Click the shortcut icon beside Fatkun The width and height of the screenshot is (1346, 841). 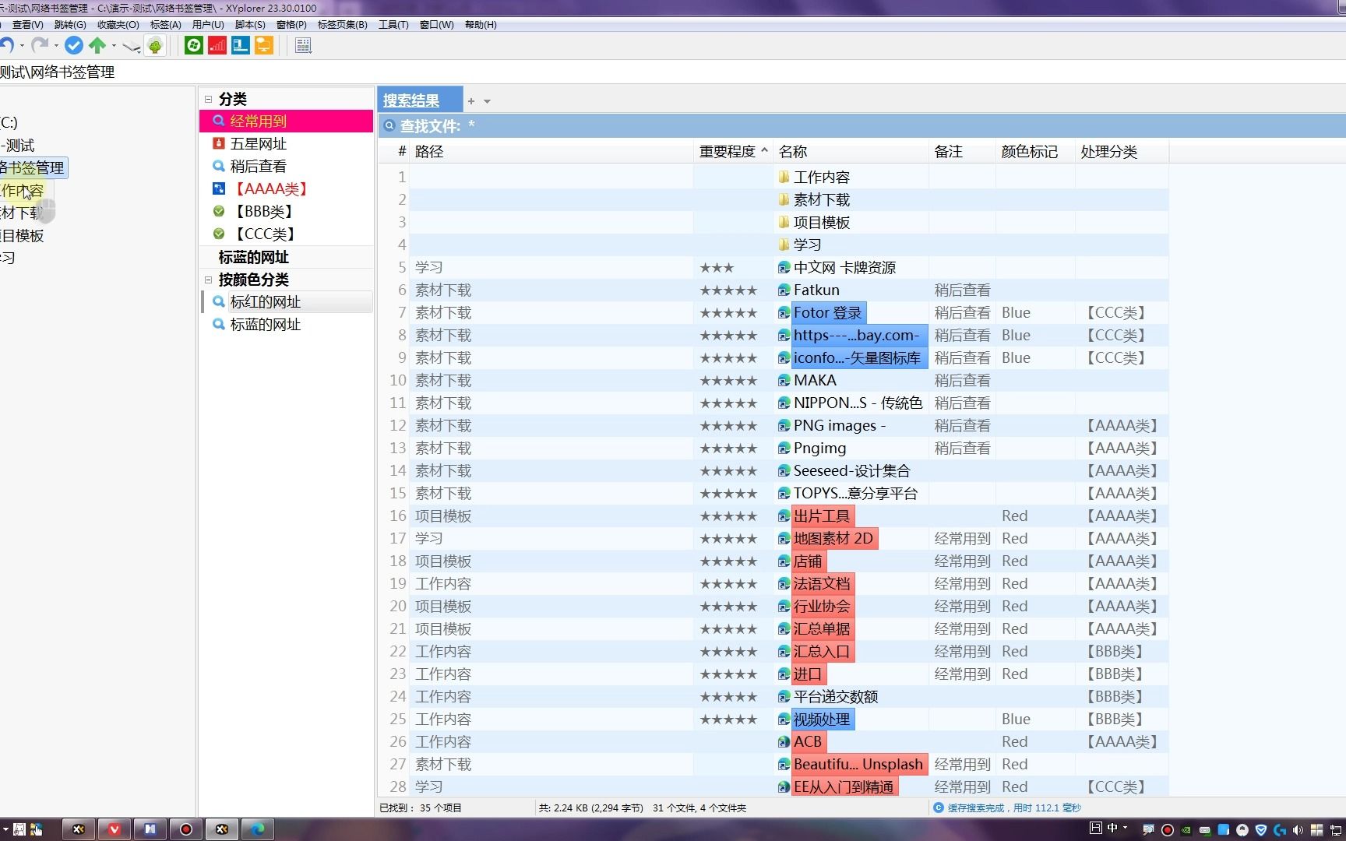[784, 290]
